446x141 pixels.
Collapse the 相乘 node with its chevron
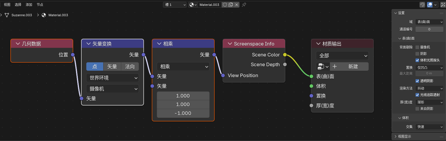pos(159,44)
